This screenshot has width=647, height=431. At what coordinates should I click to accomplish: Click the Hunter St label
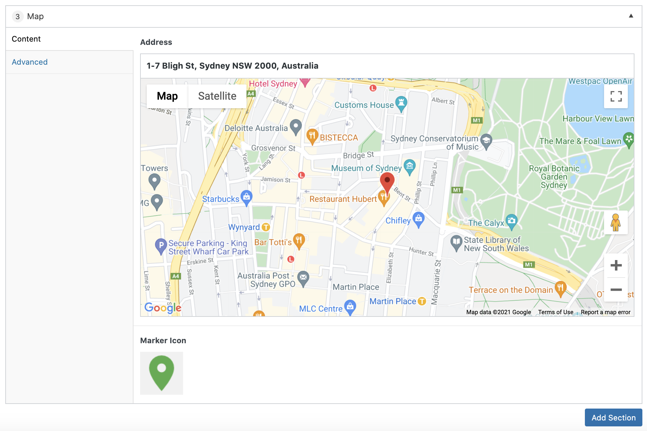tap(421, 251)
